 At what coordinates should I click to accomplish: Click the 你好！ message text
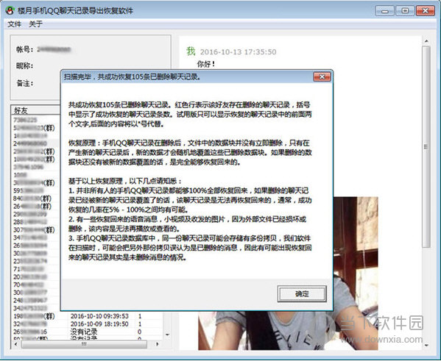tap(206, 64)
